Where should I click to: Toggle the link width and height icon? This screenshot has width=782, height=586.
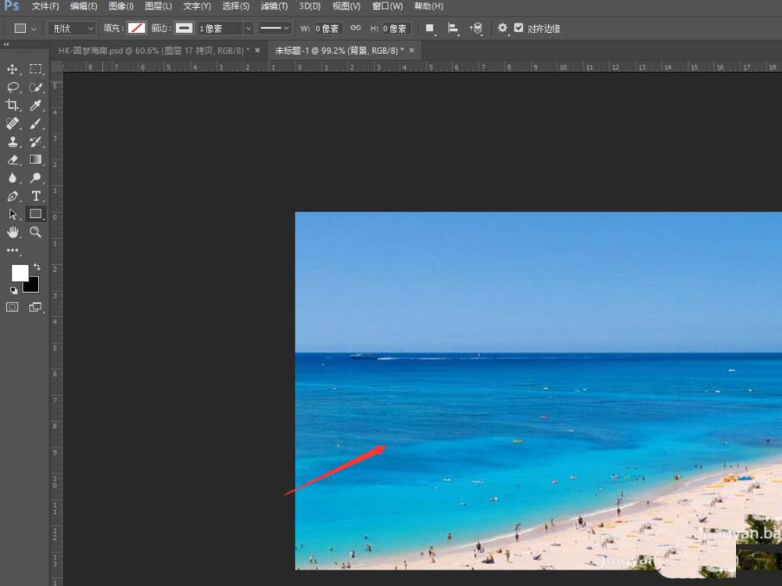click(x=356, y=28)
